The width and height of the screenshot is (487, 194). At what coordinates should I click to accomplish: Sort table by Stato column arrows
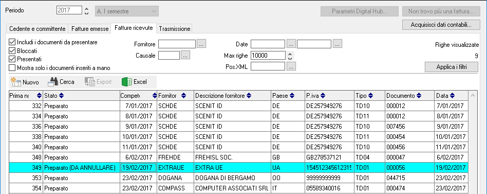click(61, 96)
